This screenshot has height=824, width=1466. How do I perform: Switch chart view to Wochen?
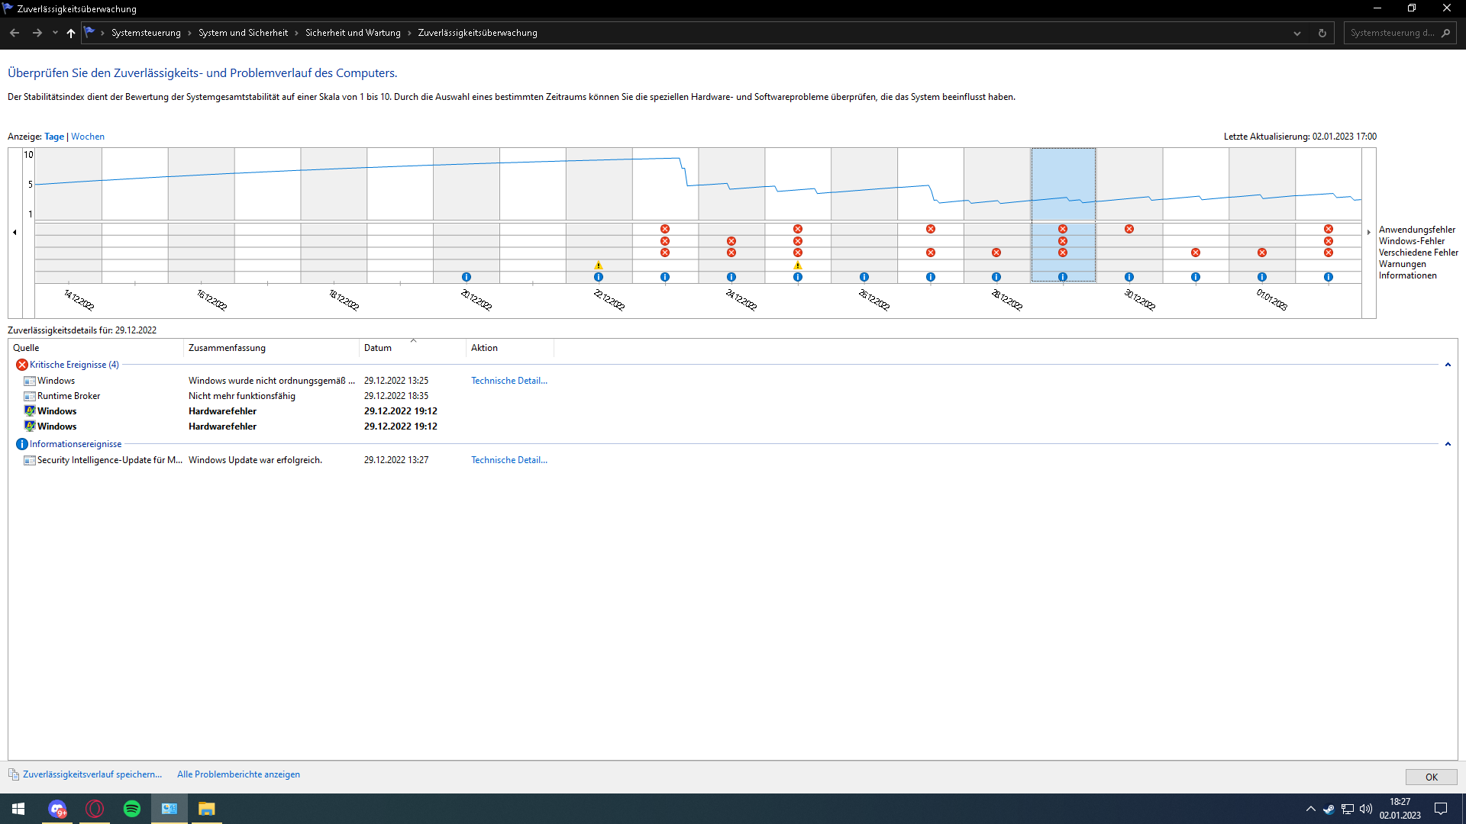click(x=88, y=137)
